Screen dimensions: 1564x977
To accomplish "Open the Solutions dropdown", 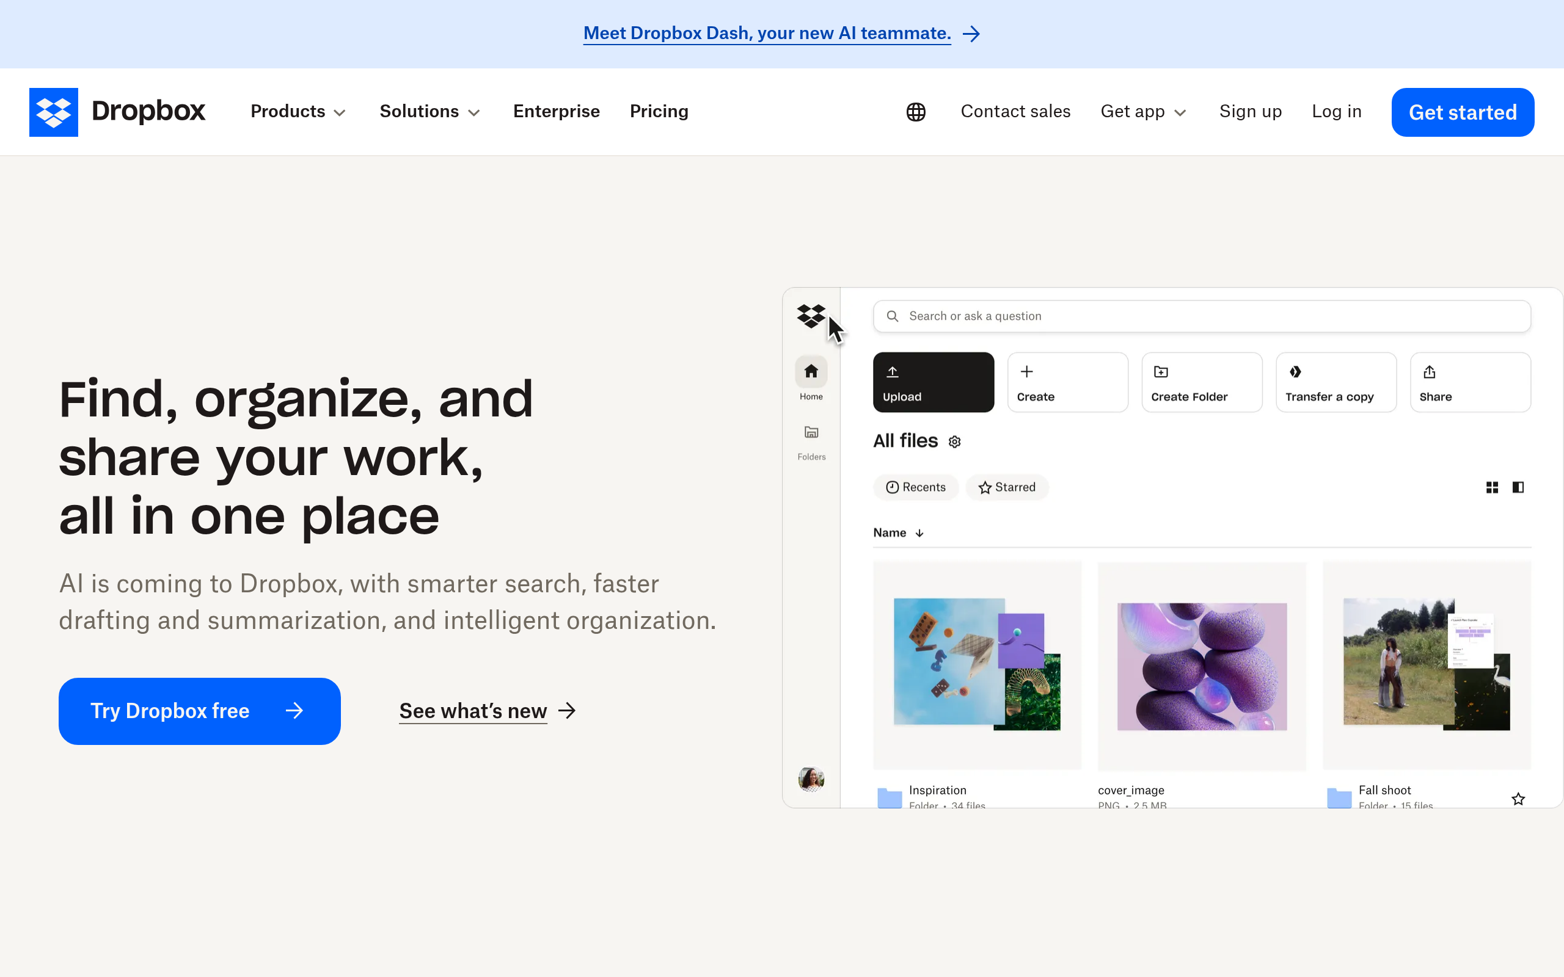I will pos(429,112).
